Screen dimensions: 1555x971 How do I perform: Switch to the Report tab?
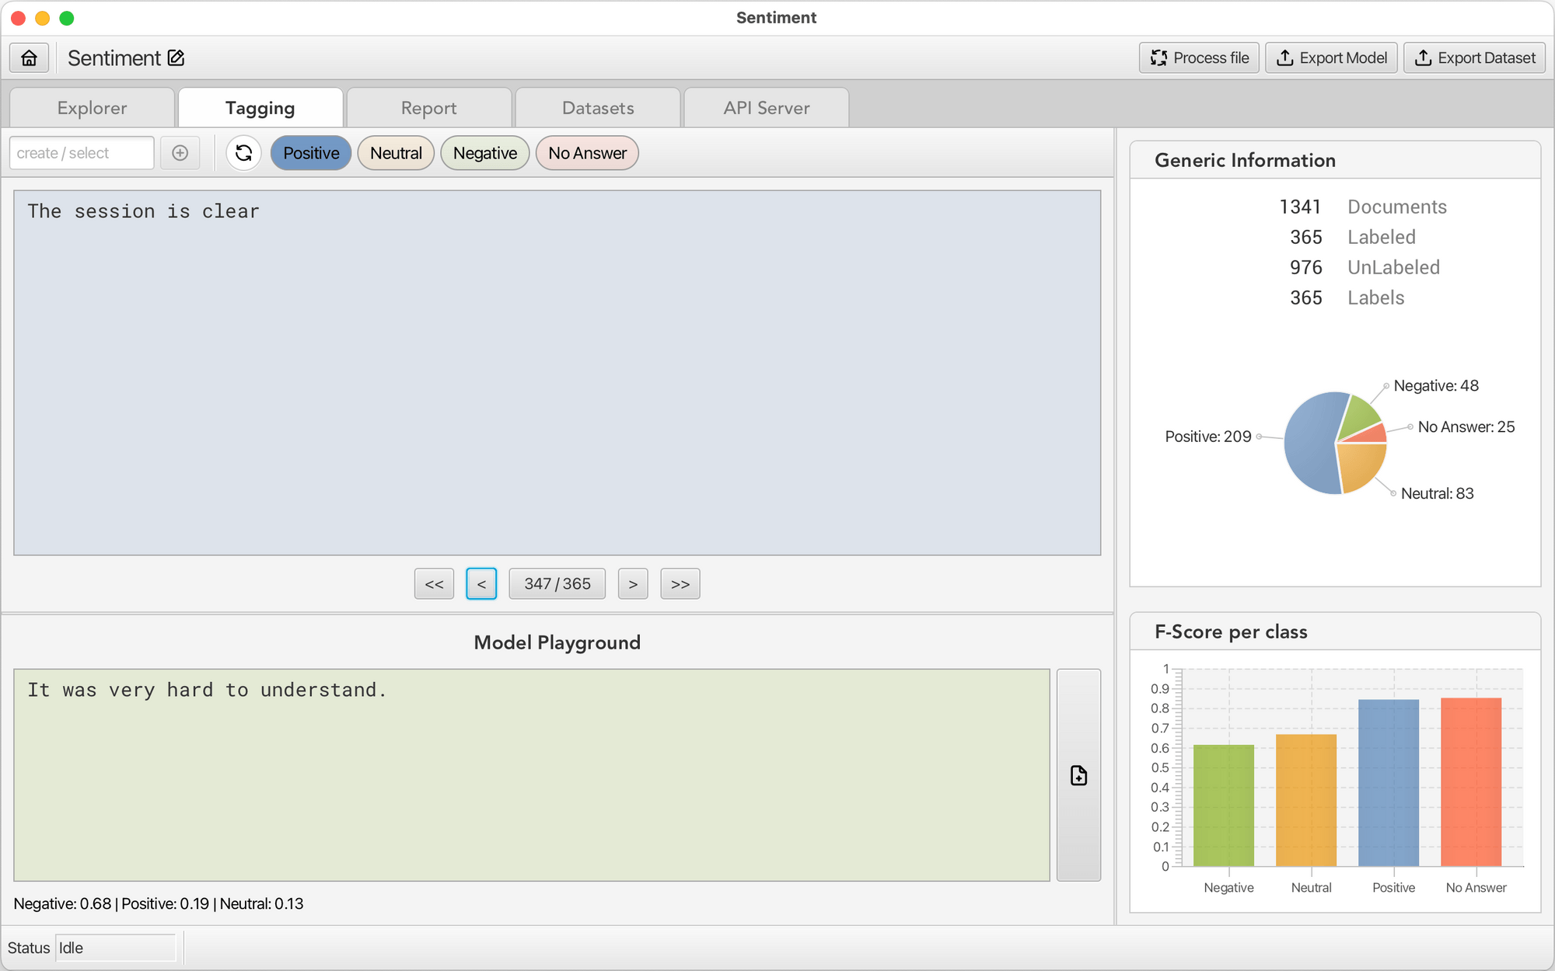(x=428, y=107)
